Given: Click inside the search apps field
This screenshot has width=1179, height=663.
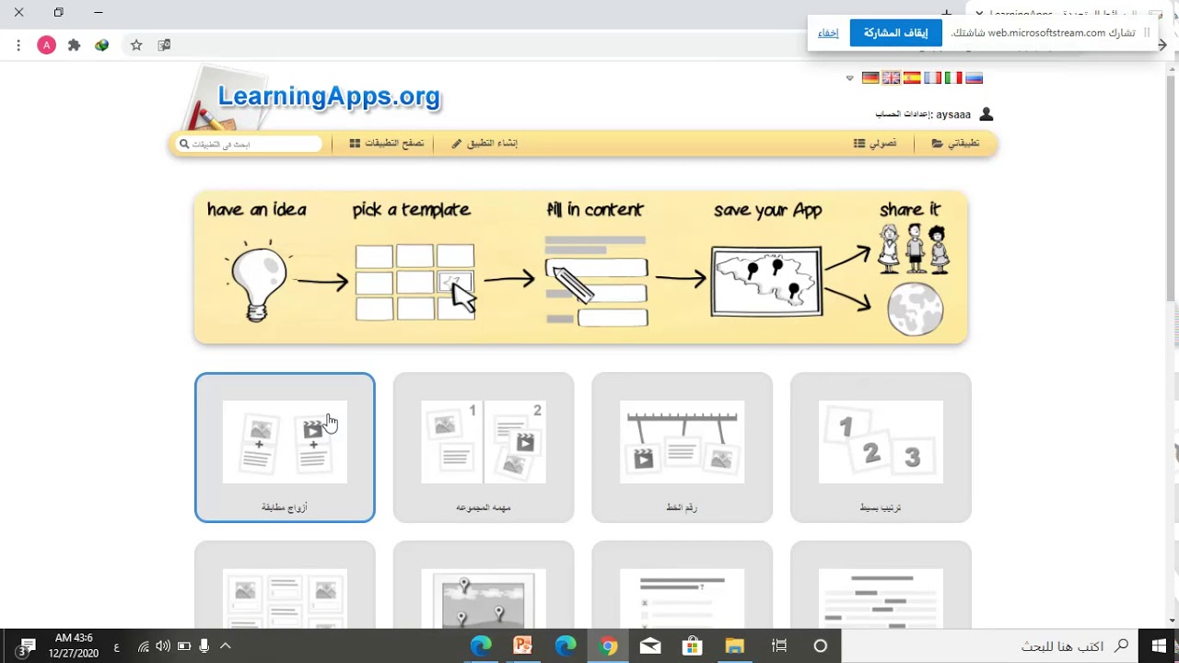Looking at the screenshot, I should (x=250, y=144).
